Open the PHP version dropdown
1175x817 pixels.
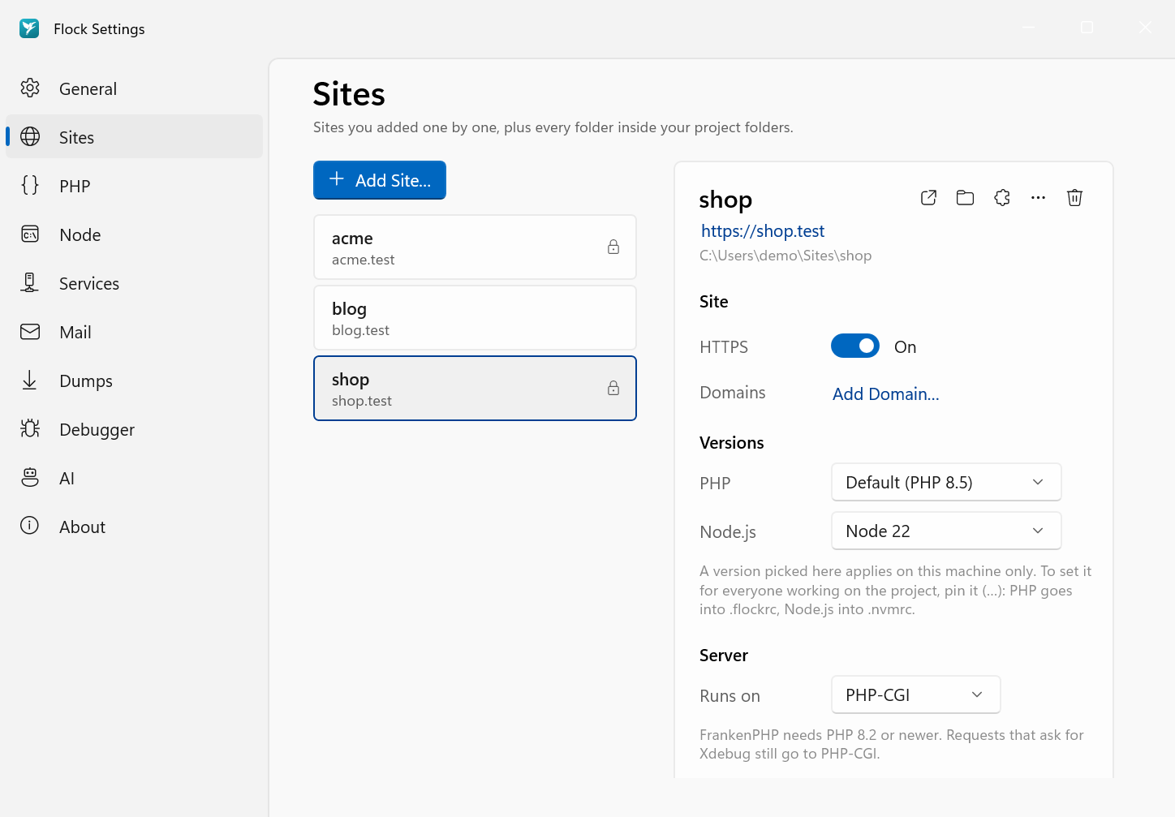[x=946, y=483]
